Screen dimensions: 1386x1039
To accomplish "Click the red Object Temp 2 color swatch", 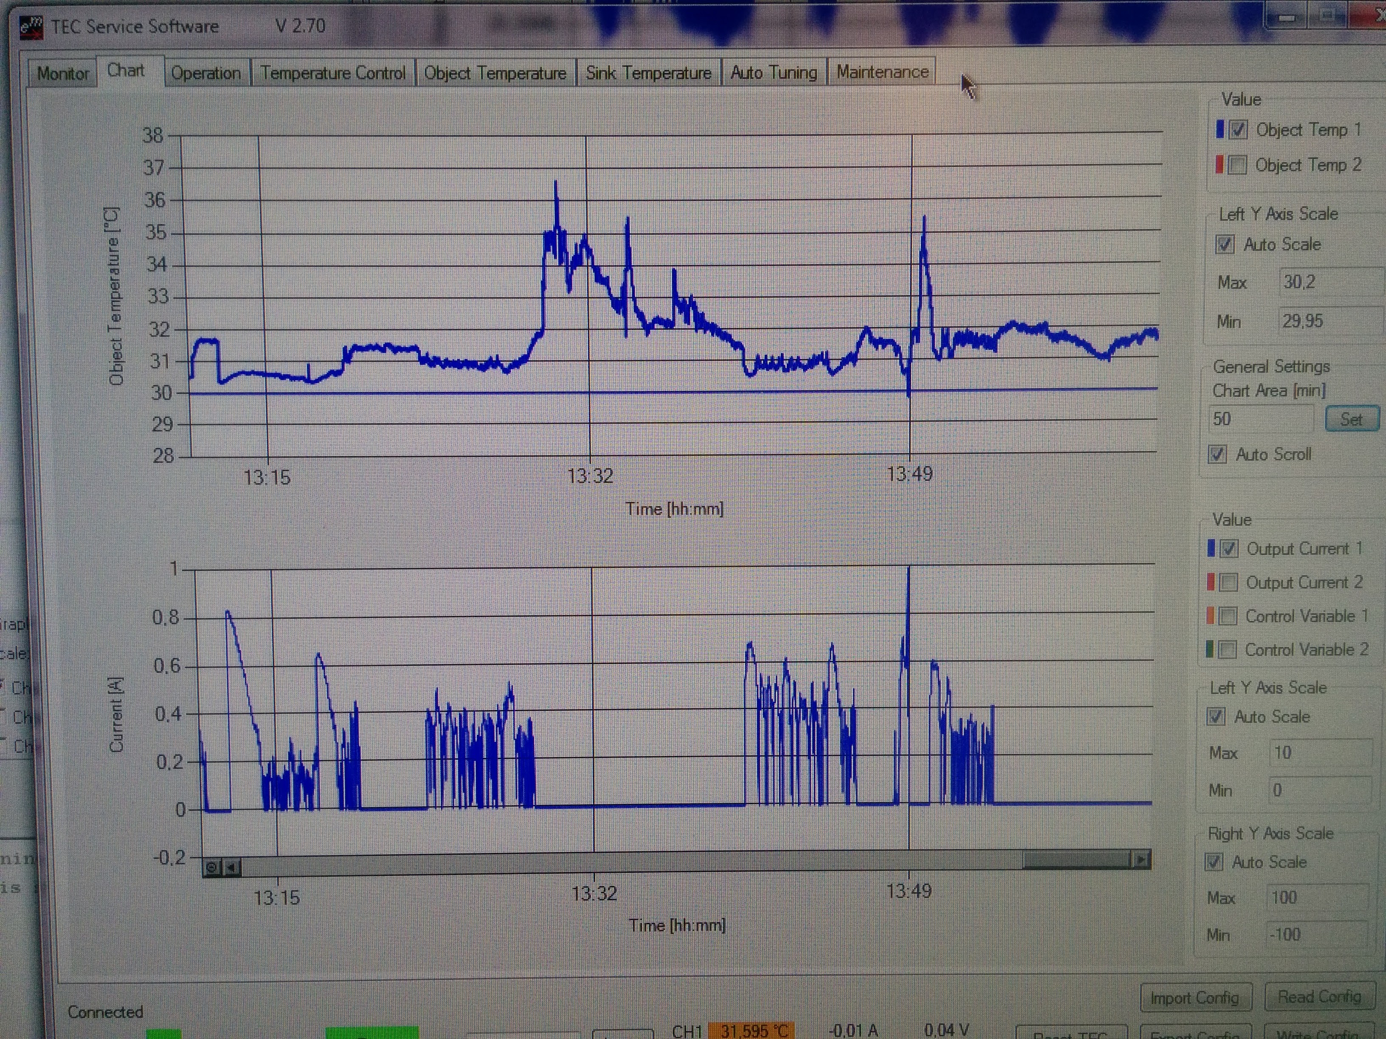I will coord(1219,164).
